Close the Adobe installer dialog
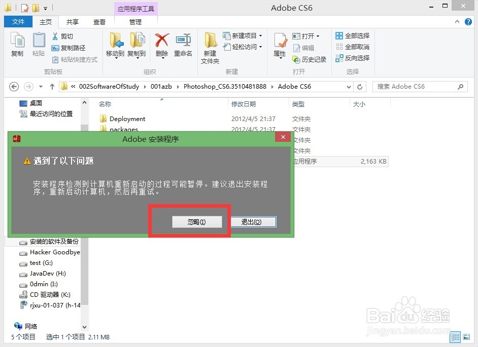478x347 pixels. pos(283,137)
